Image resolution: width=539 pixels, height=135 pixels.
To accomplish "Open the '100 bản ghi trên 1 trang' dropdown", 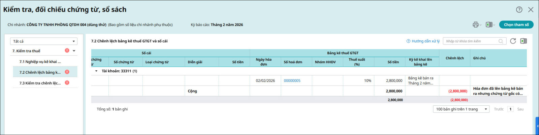I will click(461, 109).
